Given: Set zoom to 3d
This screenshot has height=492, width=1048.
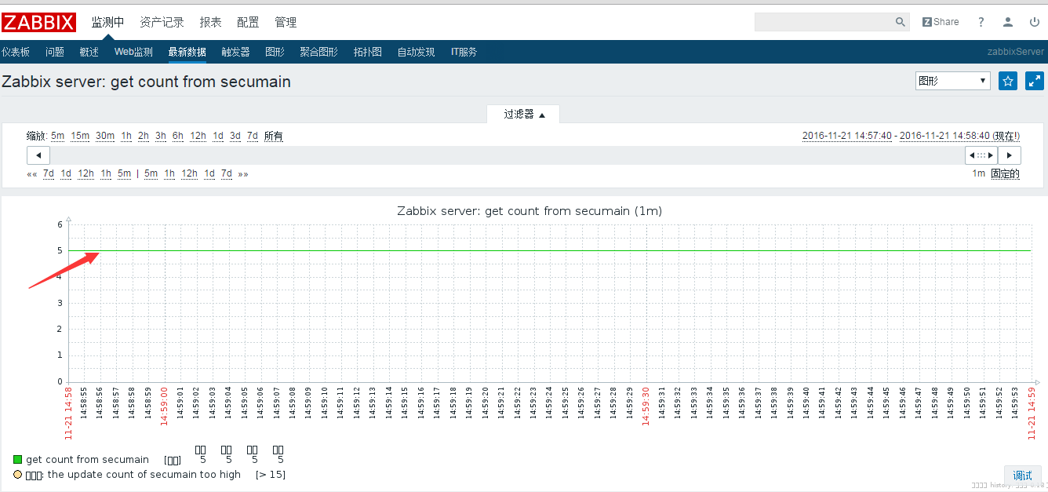Looking at the screenshot, I should (x=235, y=136).
